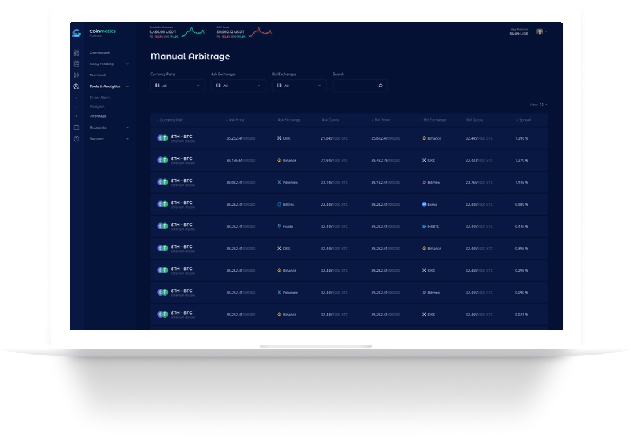Screen dimensions: 631x445
Task: Open the user menu arrow beside avatar
Action: 546,32
